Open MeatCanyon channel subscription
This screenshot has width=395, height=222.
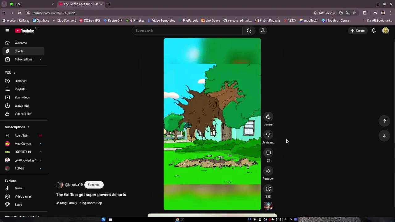[x=23, y=144]
